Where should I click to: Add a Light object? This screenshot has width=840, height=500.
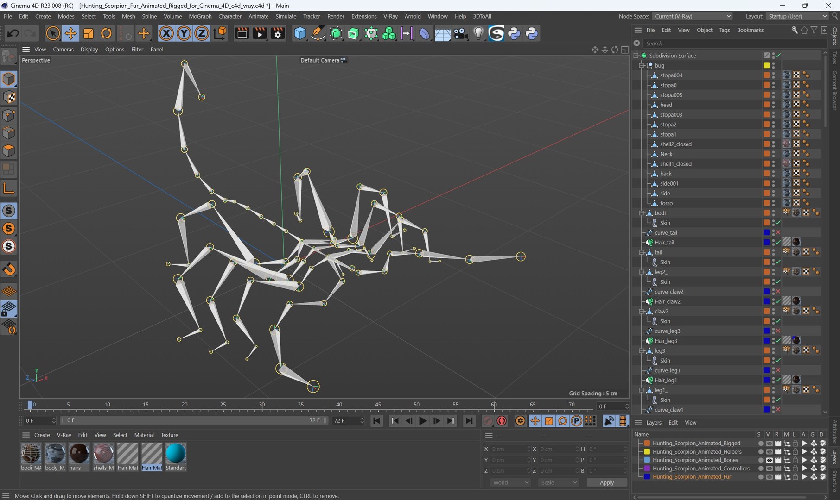tap(478, 33)
